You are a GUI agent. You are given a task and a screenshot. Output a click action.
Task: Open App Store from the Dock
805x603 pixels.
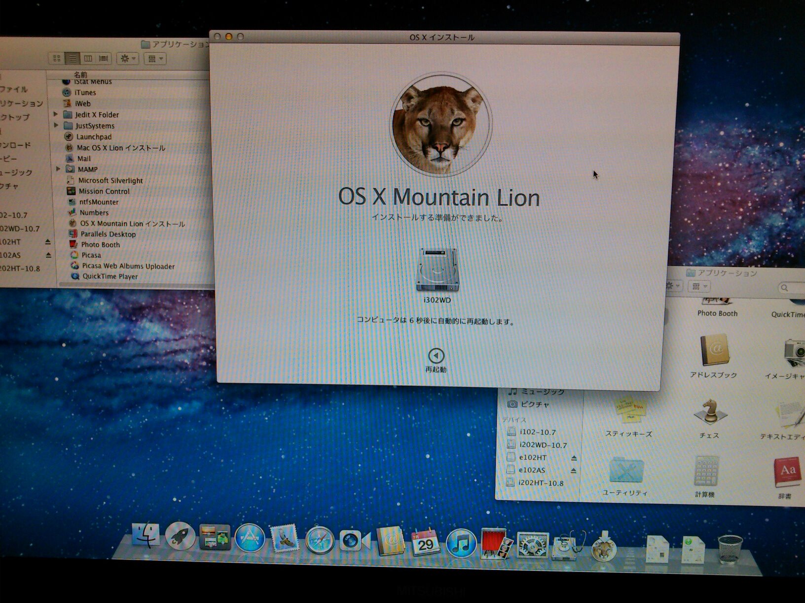click(250, 537)
